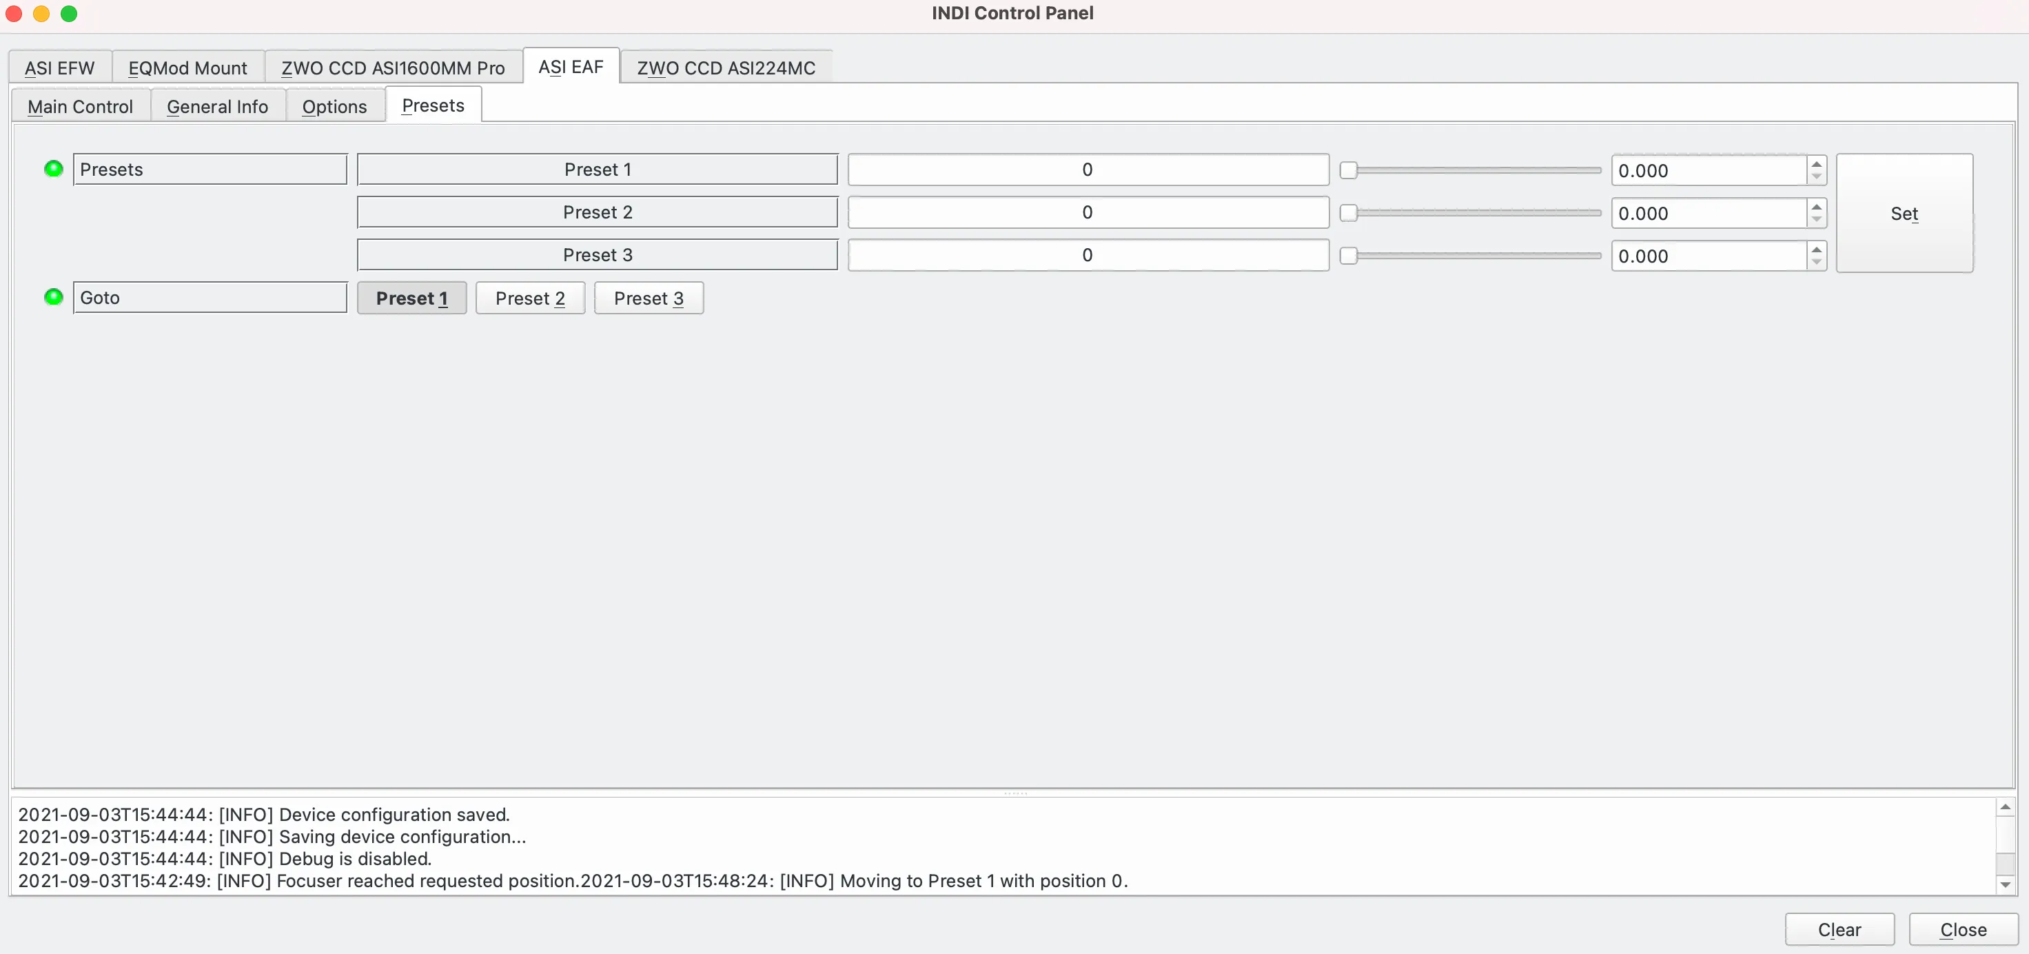Image resolution: width=2029 pixels, height=954 pixels.
Task: Open the EQMod Mount device tab
Action: (187, 68)
